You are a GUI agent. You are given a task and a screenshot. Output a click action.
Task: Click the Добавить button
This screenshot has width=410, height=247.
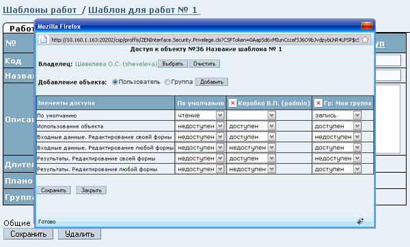pyautogui.click(x=212, y=82)
